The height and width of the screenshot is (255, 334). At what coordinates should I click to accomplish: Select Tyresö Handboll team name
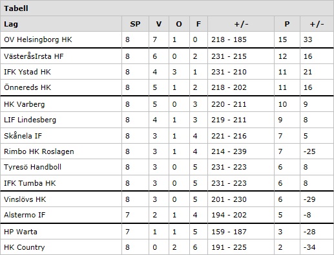tap(32, 167)
